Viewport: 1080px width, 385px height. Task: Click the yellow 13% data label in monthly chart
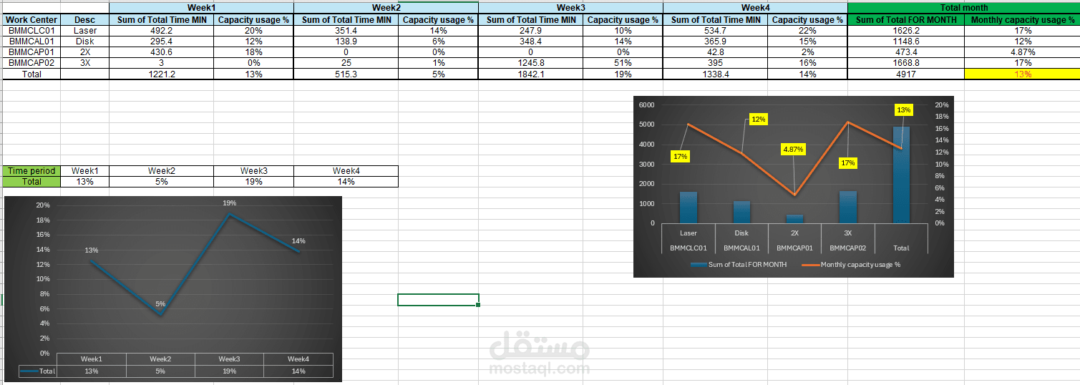pyautogui.click(x=903, y=110)
